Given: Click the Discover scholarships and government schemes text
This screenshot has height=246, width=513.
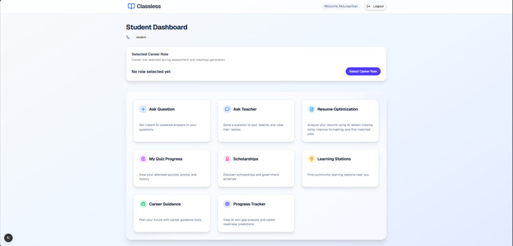Looking at the screenshot, I should click(251, 177).
